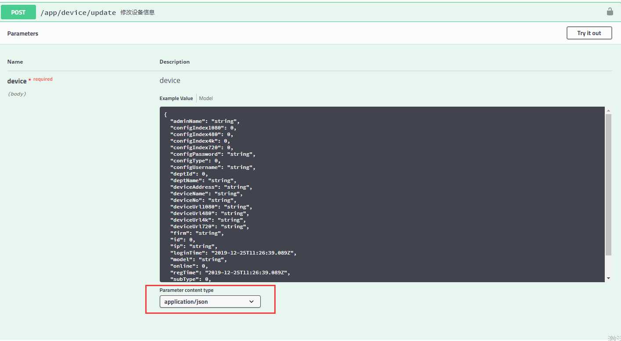Click the Try it out button
Viewport: 621px width, 341px height.
pos(589,33)
